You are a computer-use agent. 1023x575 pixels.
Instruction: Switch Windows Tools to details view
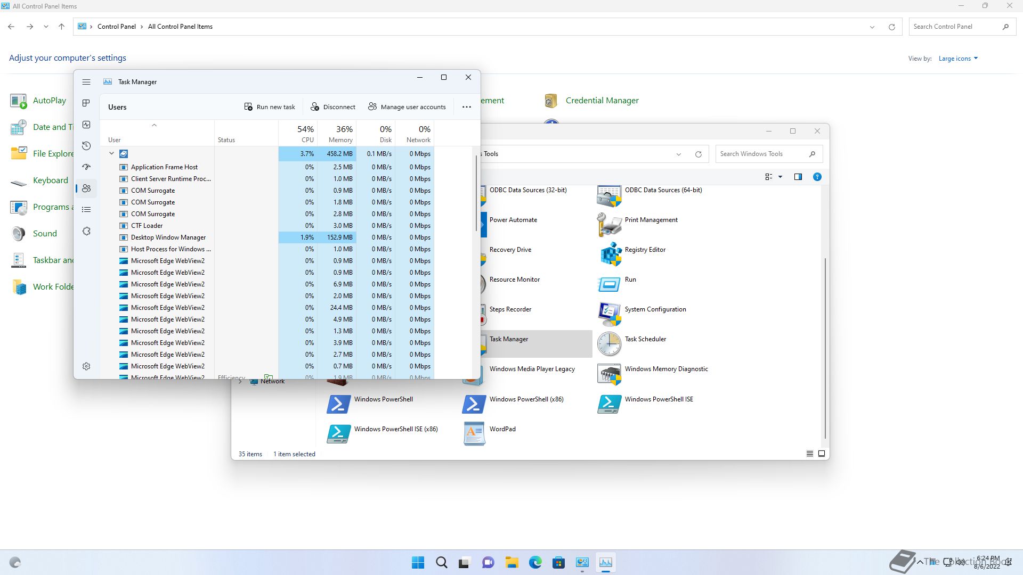pyautogui.click(x=810, y=454)
